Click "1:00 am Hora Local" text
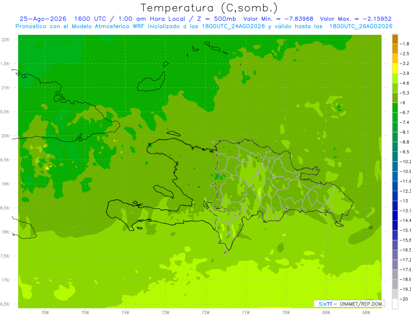 tap(152, 19)
